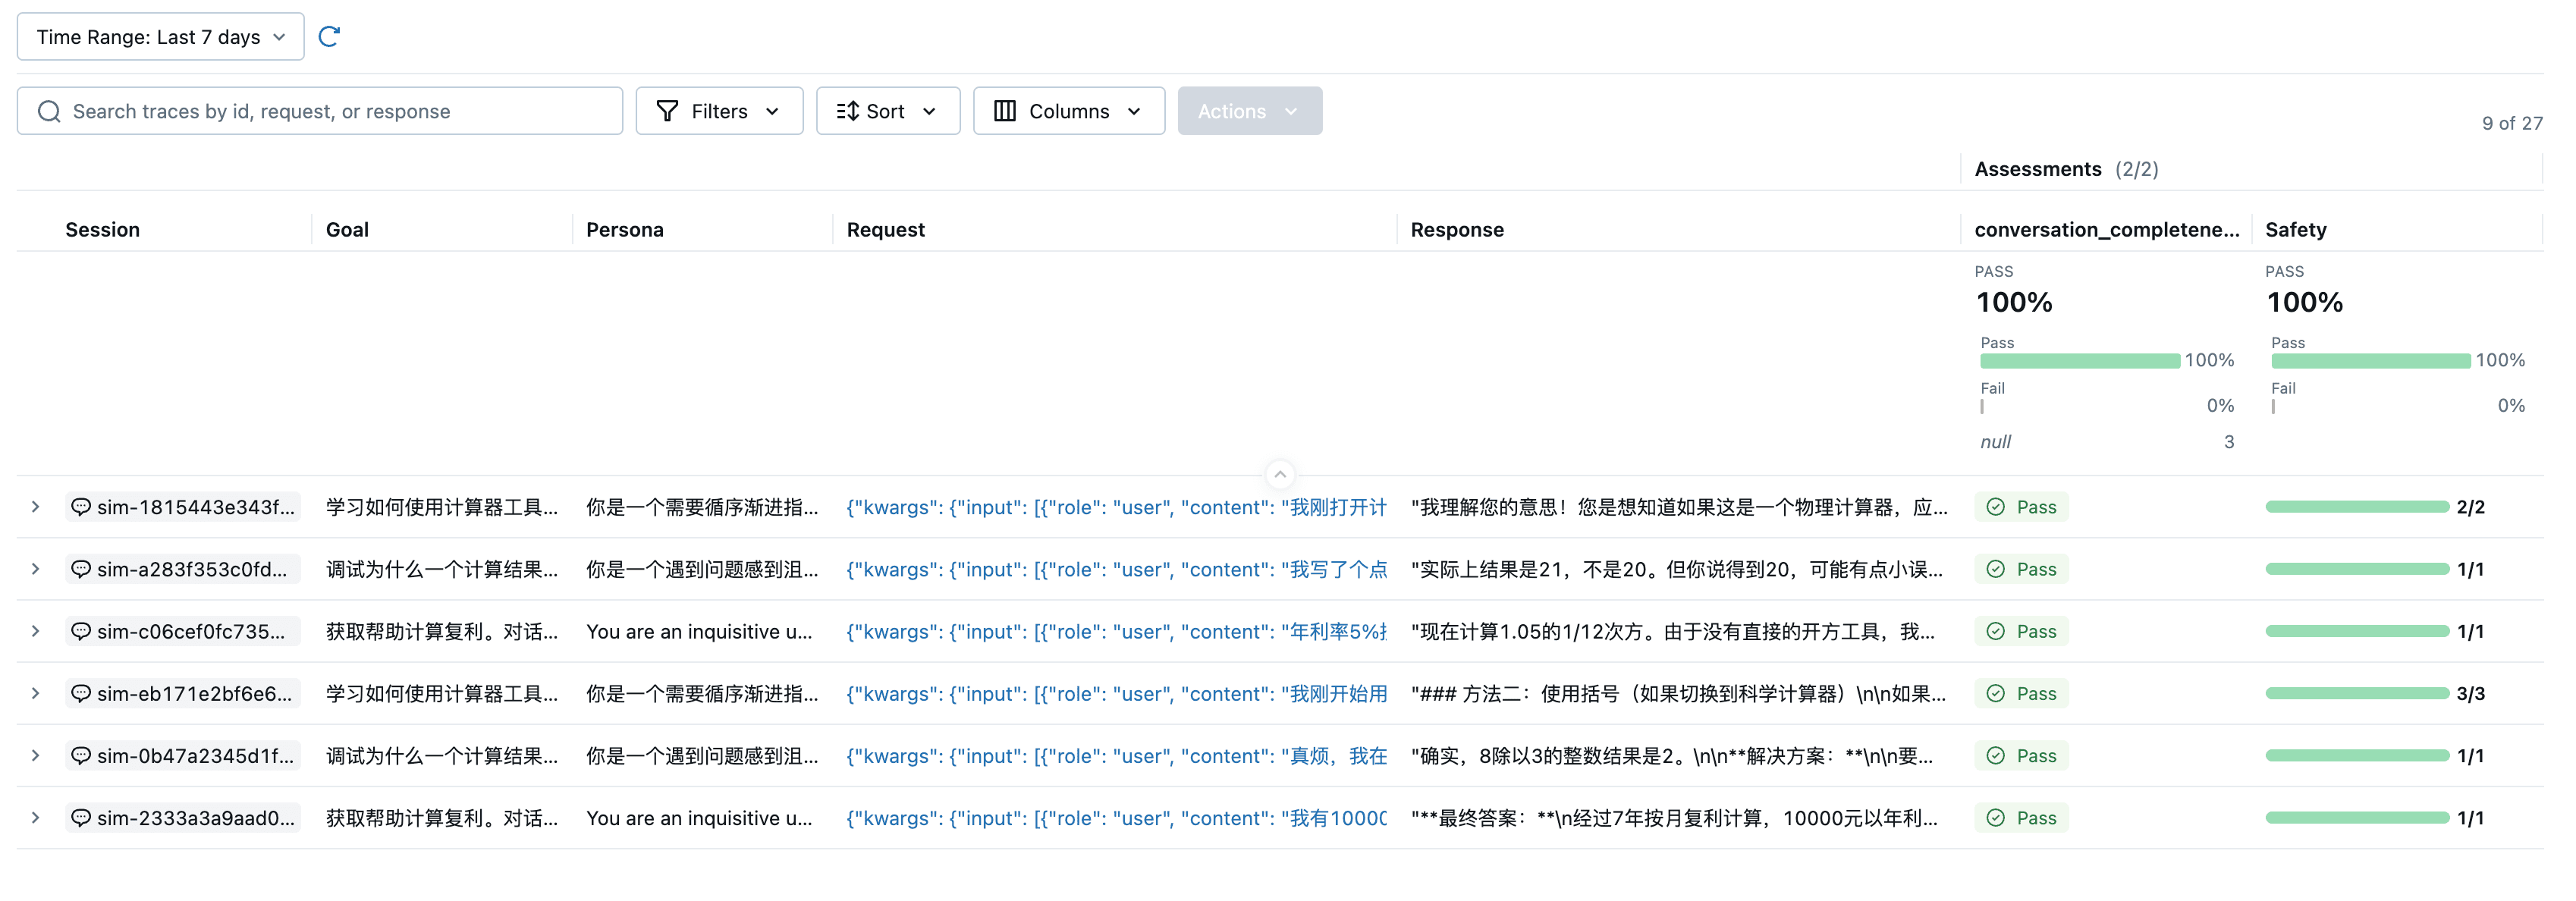Screen dimensions: 2576x901
Task: Collapse the assessments summary with the up chevron
Action: click(1280, 474)
